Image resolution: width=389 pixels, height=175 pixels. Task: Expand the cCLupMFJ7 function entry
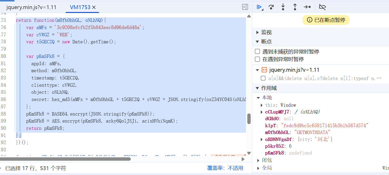coord(262,112)
